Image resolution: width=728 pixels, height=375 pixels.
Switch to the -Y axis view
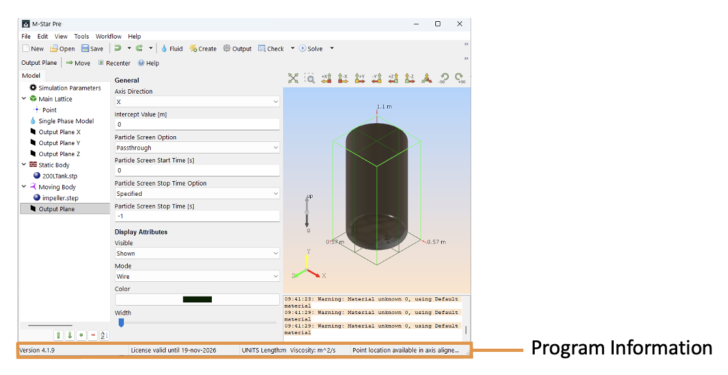[x=376, y=78]
